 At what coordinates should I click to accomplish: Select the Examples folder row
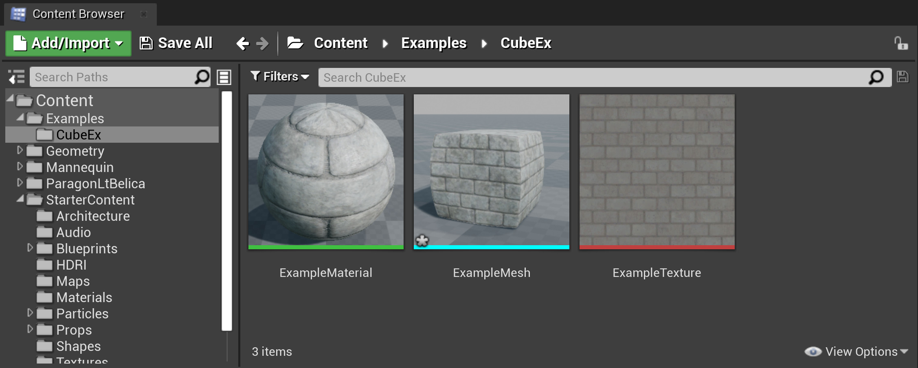coord(112,118)
